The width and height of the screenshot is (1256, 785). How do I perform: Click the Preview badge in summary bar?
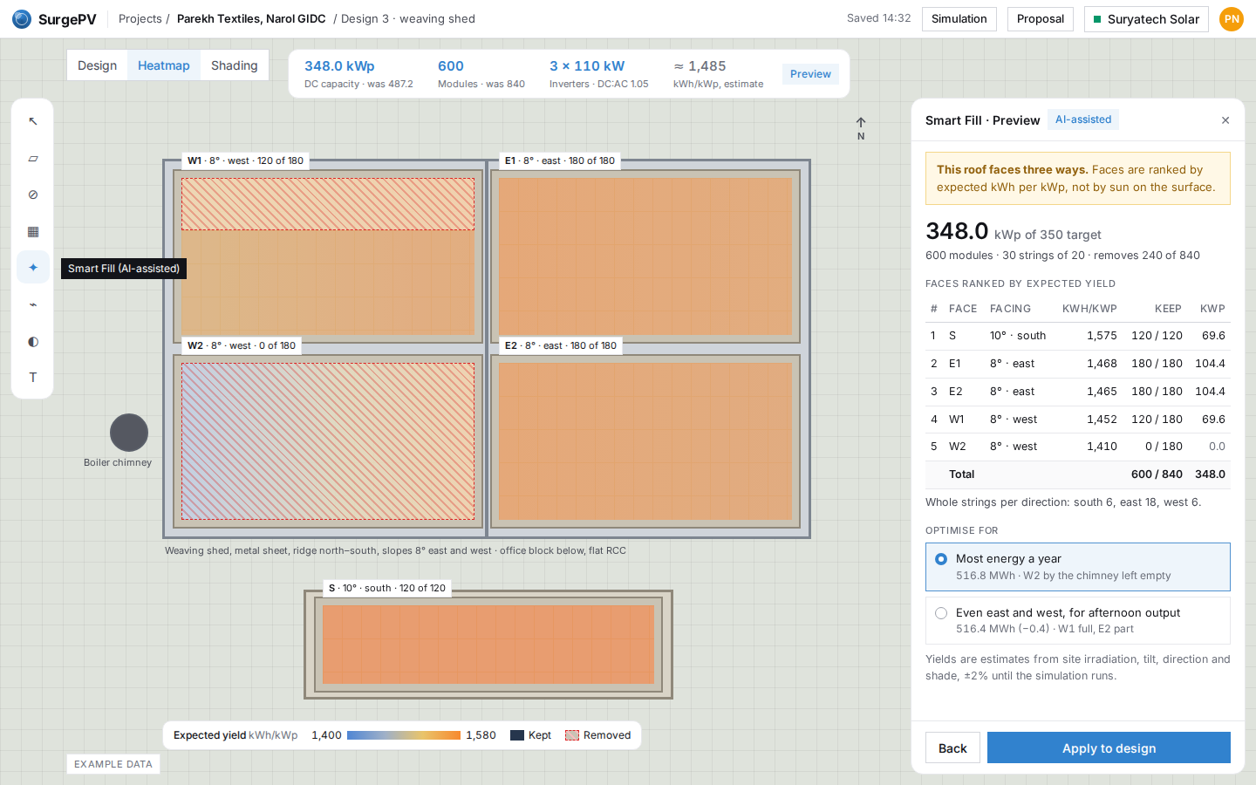pyautogui.click(x=810, y=74)
